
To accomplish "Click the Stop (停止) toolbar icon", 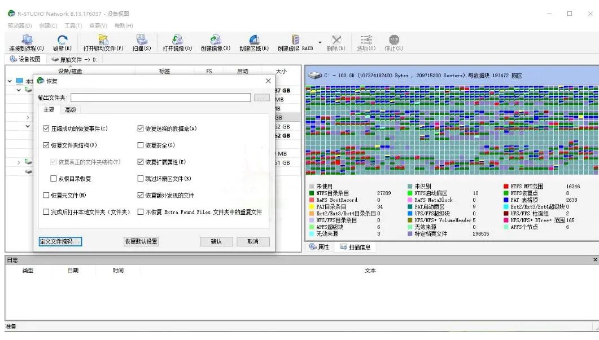I will click(394, 39).
